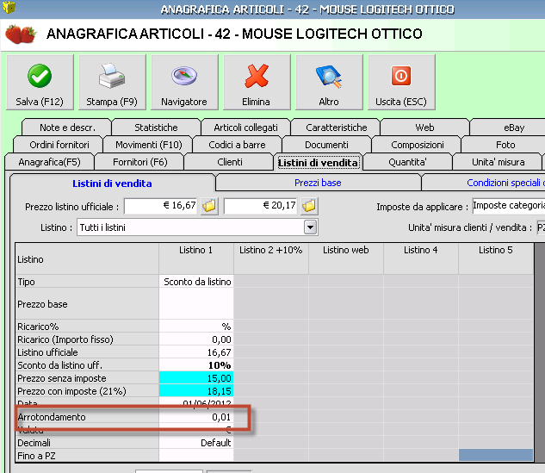This screenshot has width=545, height=473.
Task: Click the Listino 4 column header
Action: coord(421,259)
